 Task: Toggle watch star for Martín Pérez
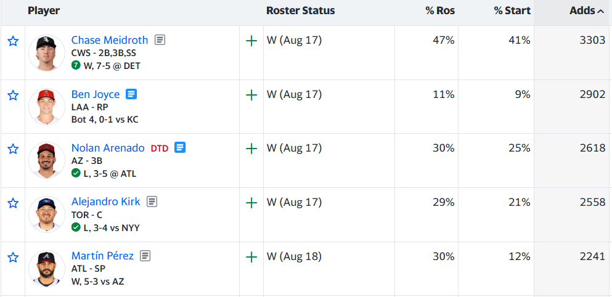(13, 257)
